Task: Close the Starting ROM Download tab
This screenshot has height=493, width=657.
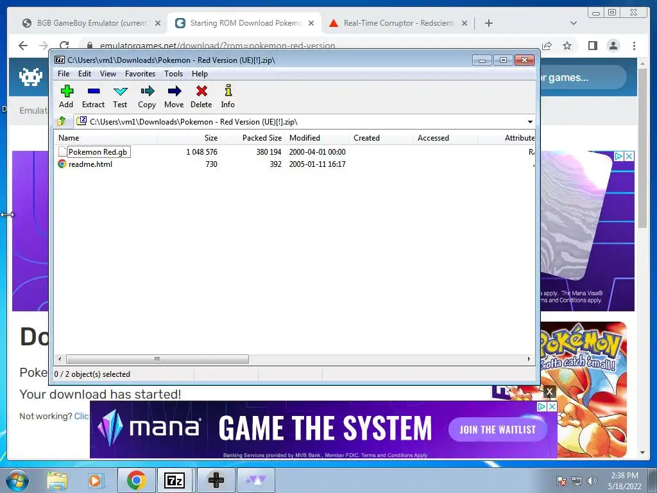Action: pyautogui.click(x=311, y=24)
